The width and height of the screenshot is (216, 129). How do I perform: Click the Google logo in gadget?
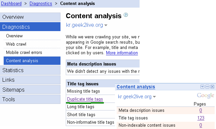(x=205, y=96)
